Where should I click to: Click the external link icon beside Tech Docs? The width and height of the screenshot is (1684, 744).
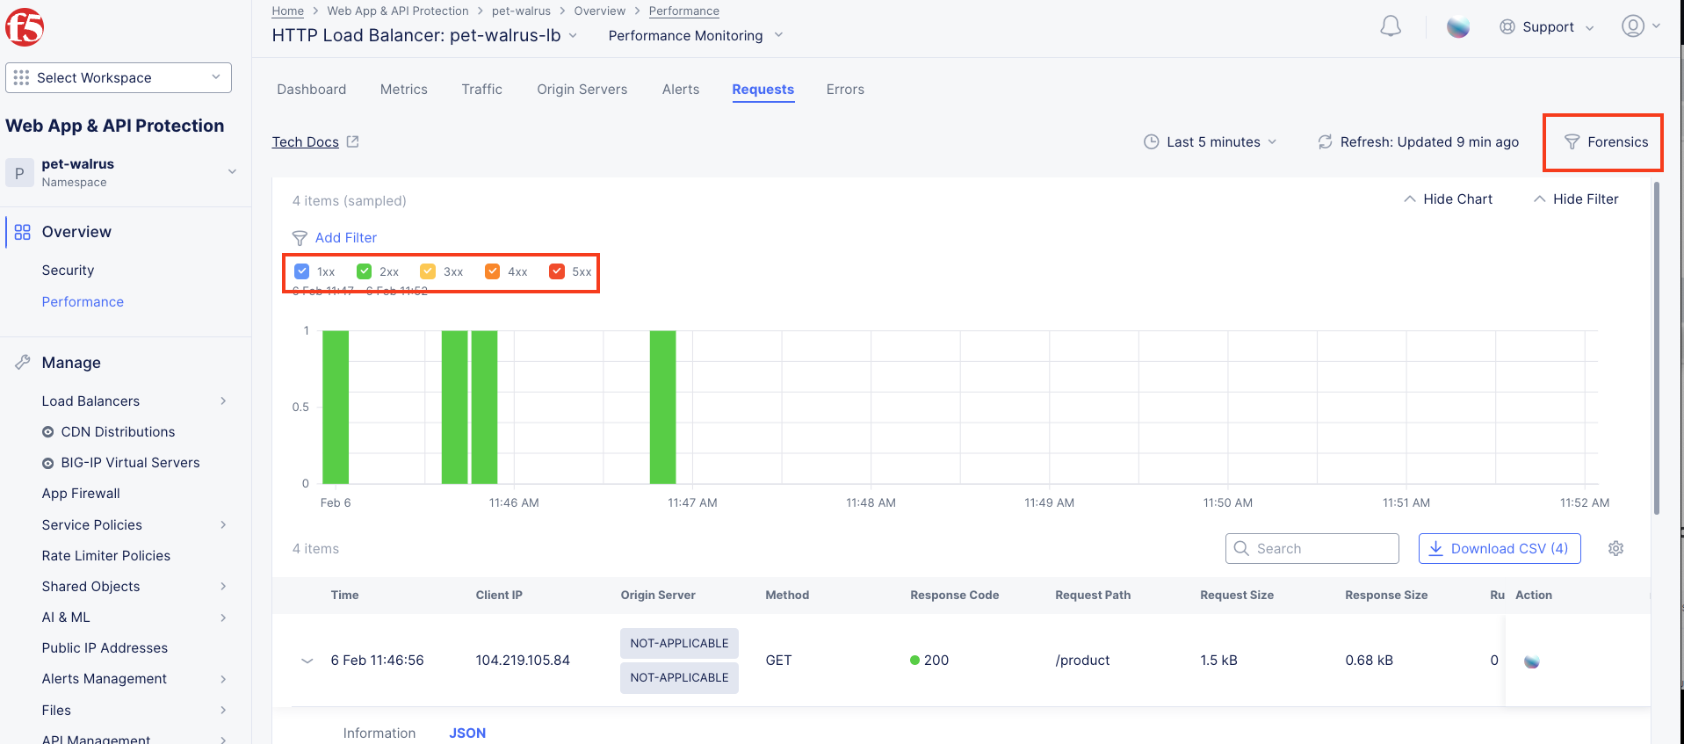point(353,141)
